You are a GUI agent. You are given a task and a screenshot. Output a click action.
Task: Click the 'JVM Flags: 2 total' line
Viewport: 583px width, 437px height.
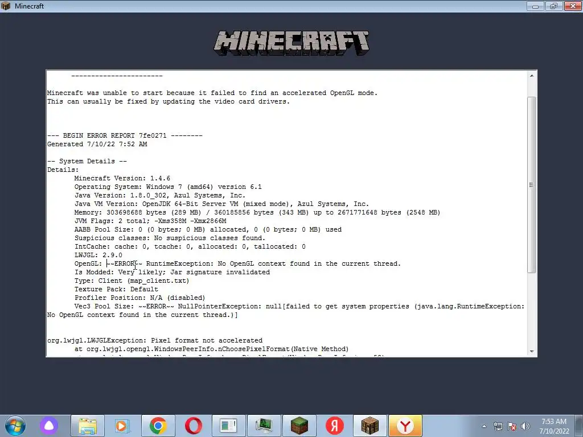pos(150,221)
